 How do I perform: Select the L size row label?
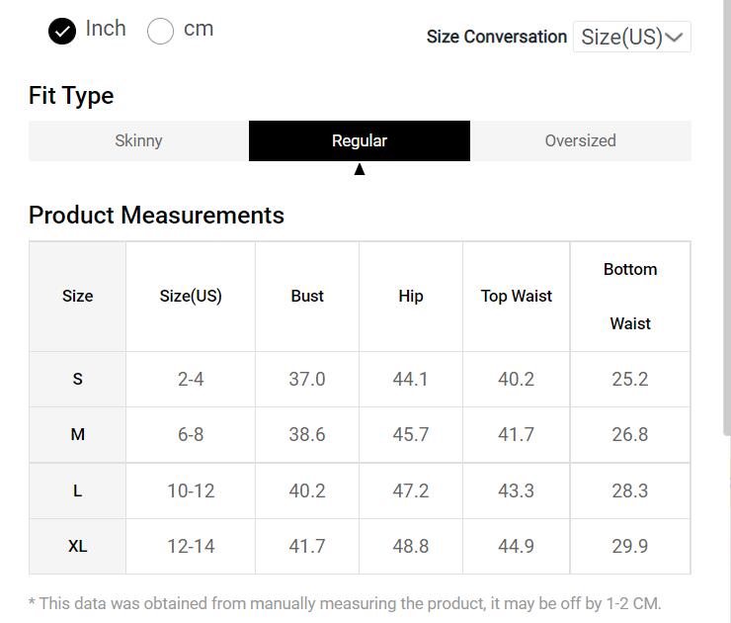tap(78, 490)
